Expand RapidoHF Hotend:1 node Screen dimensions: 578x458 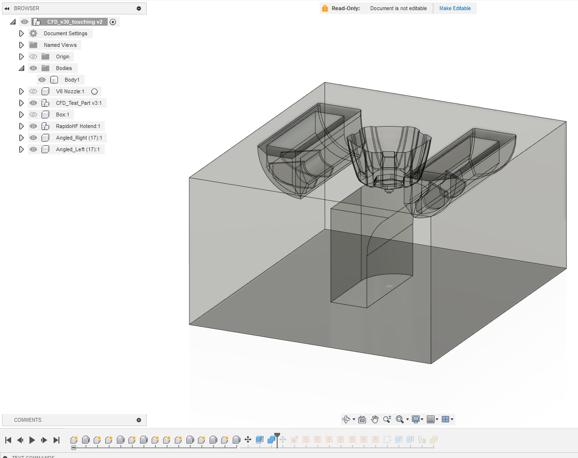(21, 126)
